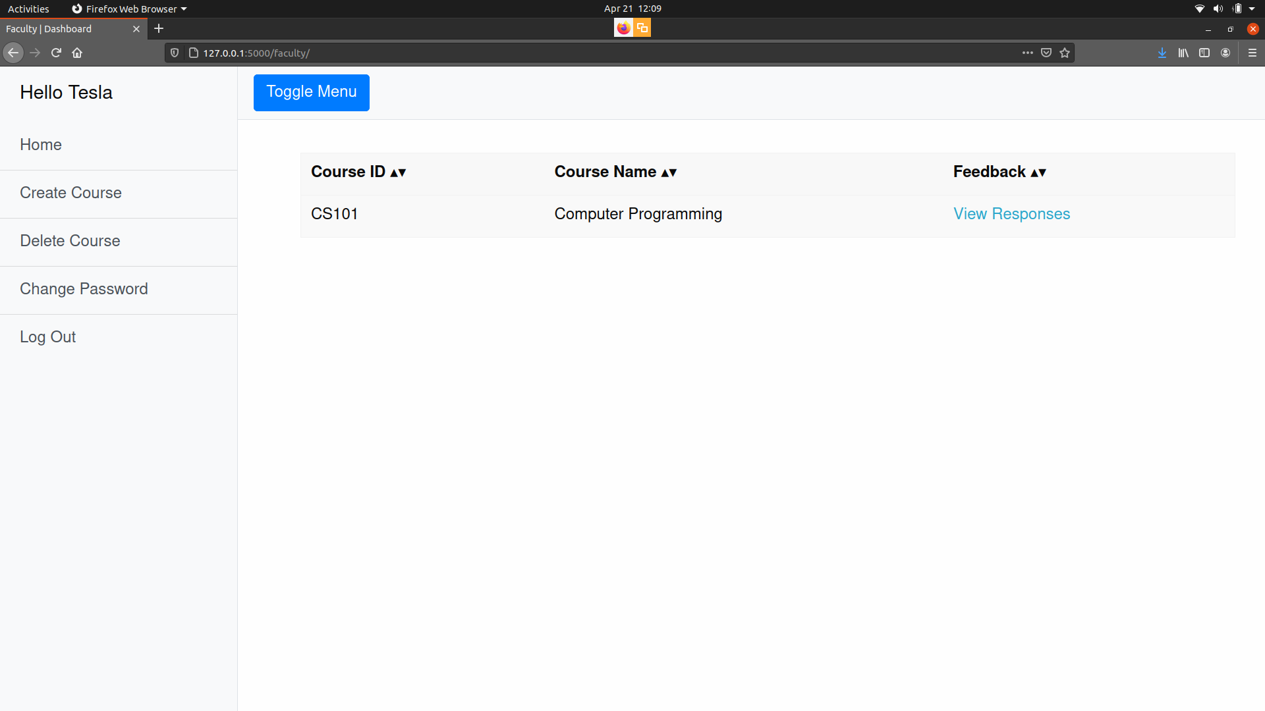The width and height of the screenshot is (1265, 711).
Task: Reload the faculty dashboard page
Action: 55,53
